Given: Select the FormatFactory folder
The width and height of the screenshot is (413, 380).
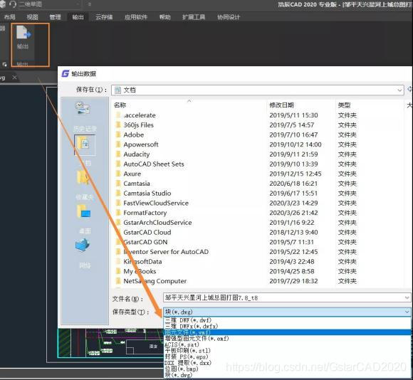Looking at the screenshot, I should click(145, 213).
